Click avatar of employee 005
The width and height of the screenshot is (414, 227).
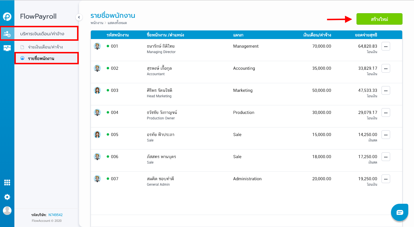[x=97, y=134]
